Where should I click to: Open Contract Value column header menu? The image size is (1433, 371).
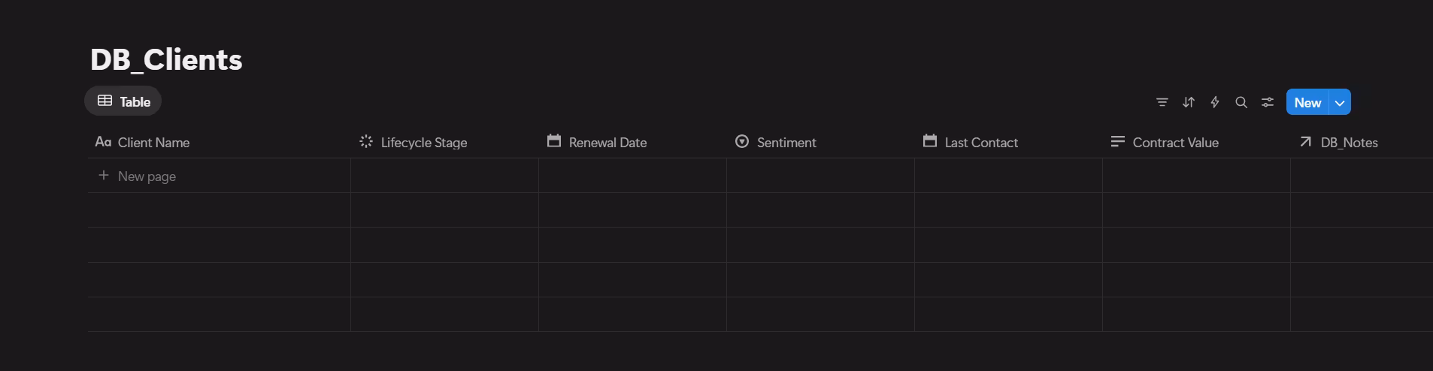1175,143
